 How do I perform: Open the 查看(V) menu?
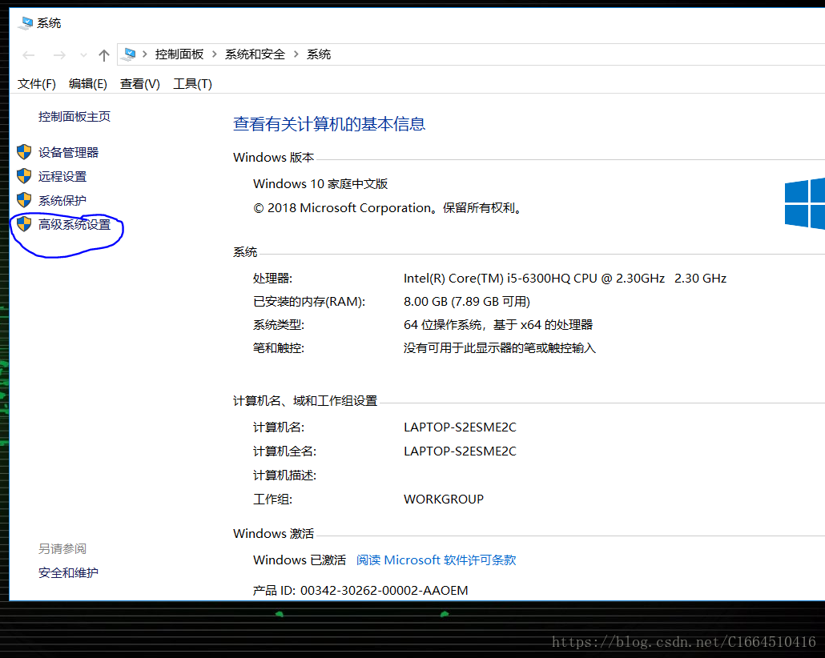[x=139, y=83]
